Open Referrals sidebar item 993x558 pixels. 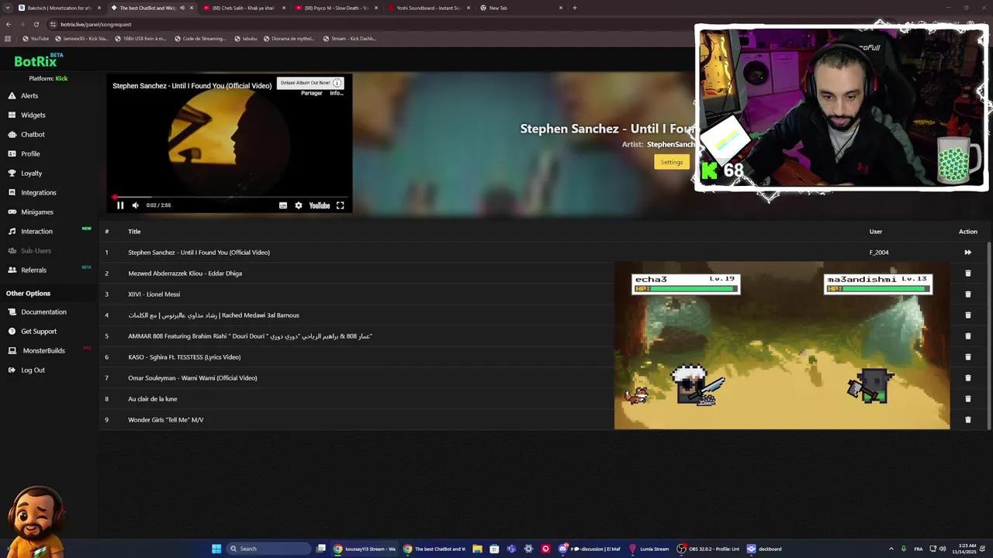(33, 270)
